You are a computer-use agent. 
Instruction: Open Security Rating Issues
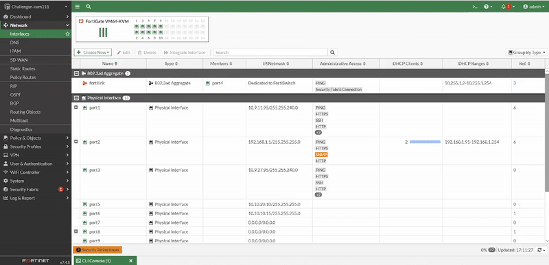pyautogui.click(x=97, y=250)
